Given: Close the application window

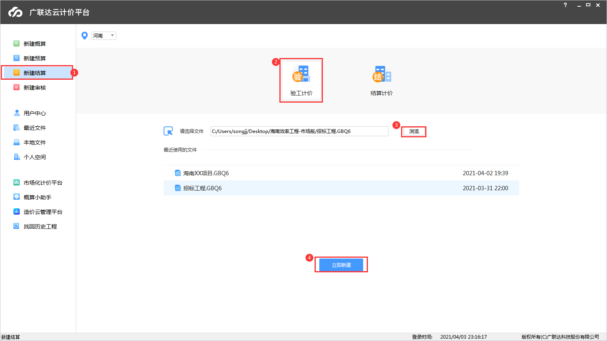Looking at the screenshot, I should 598,5.
